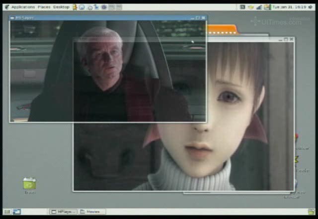The height and width of the screenshot is (219, 318).
Task: Click the yellow-green tray icon
Action: (251, 7)
